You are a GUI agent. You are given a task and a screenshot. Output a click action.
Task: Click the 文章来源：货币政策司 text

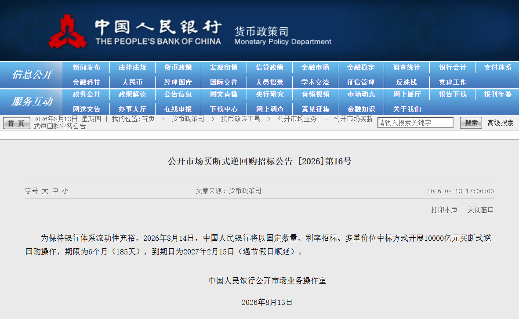pos(229,191)
